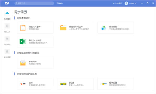Click the 同步招聘网站简历库 section heading
Image resolution: width=156 pixels, height=94 pixels.
click(27, 74)
